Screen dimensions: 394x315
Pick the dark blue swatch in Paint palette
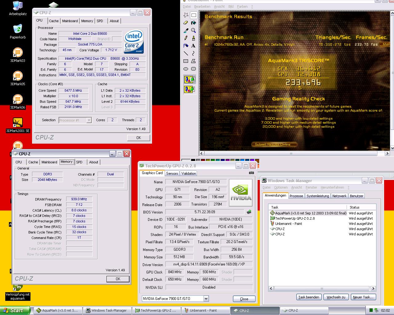point(222,160)
